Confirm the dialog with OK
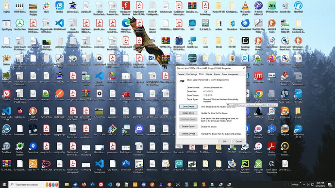The width and height of the screenshot is (335, 188). [x=224, y=141]
